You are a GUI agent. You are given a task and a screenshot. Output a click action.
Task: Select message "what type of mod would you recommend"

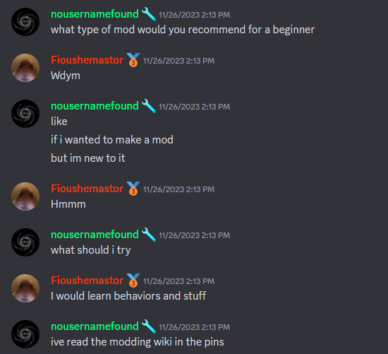point(183,30)
